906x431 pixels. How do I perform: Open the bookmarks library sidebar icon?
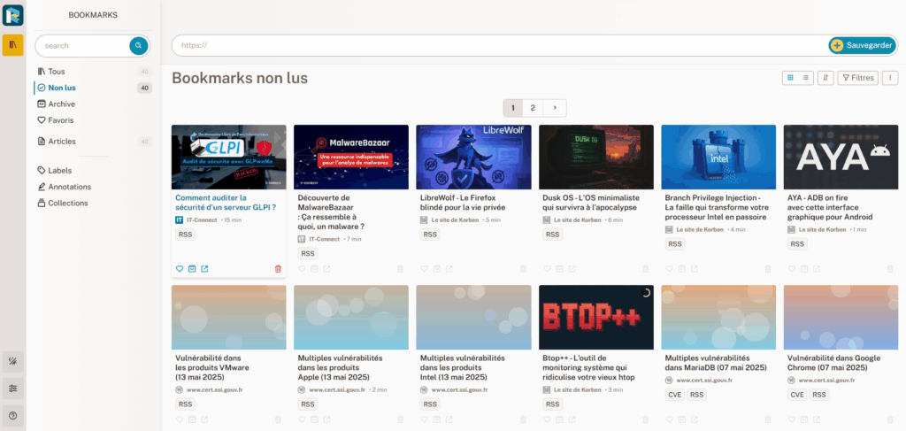tap(12, 45)
